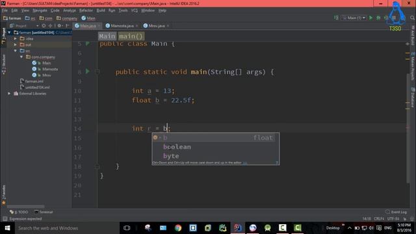Open the File menu
This screenshot has height=234, width=416.
point(5,10)
